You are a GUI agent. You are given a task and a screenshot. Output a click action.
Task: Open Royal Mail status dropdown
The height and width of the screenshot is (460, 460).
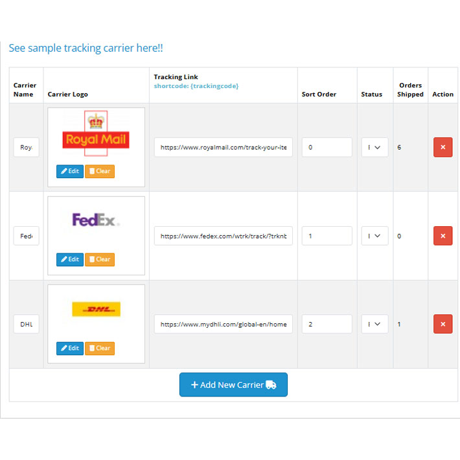(374, 147)
